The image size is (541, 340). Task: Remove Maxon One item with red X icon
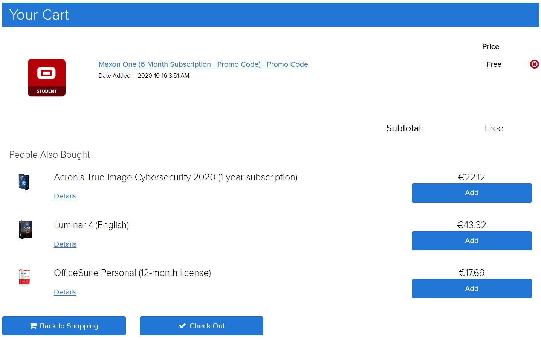pos(534,64)
